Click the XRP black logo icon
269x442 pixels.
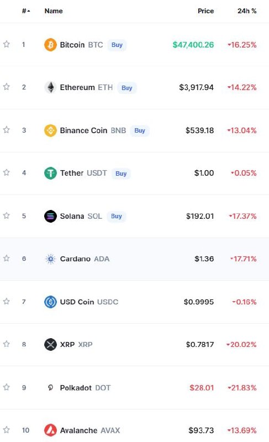click(x=50, y=344)
